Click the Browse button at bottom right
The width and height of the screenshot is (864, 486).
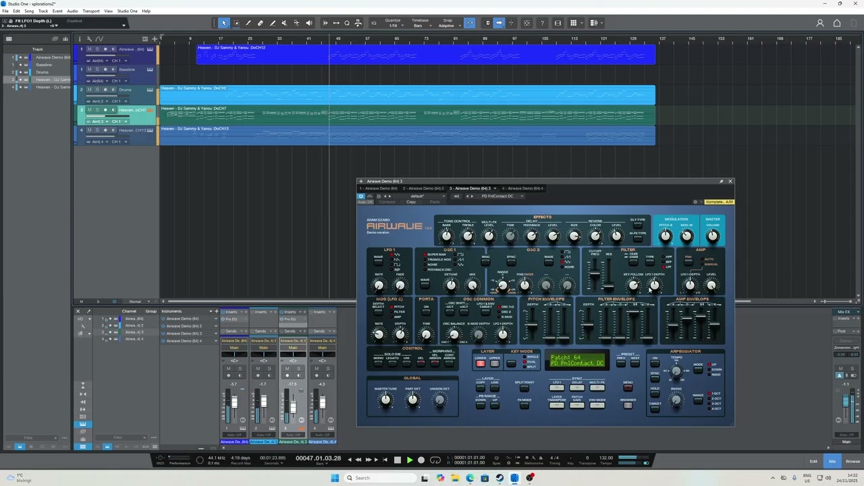(x=853, y=462)
